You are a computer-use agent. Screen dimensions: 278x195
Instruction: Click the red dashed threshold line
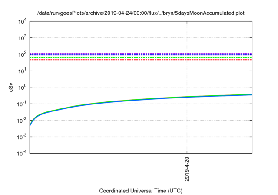pos(141,60)
